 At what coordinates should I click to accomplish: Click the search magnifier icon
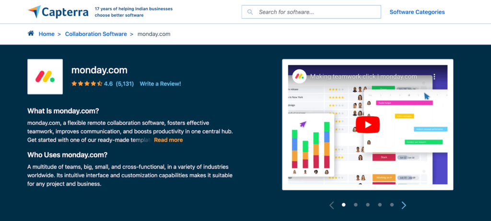coord(250,12)
